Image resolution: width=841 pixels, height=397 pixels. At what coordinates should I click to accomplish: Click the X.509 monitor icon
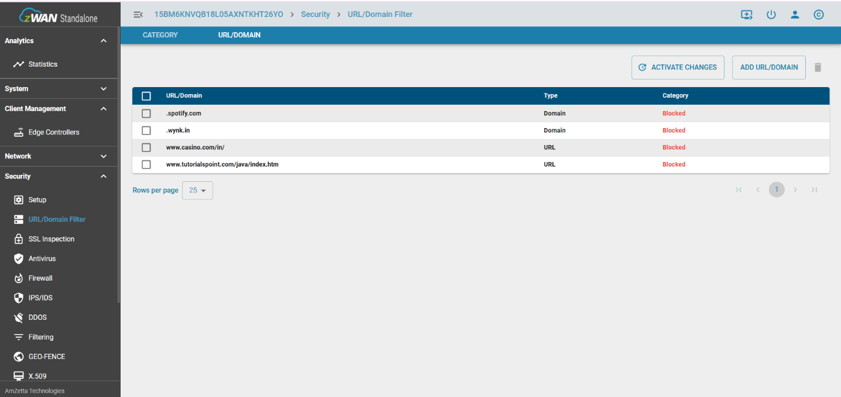point(19,376)
